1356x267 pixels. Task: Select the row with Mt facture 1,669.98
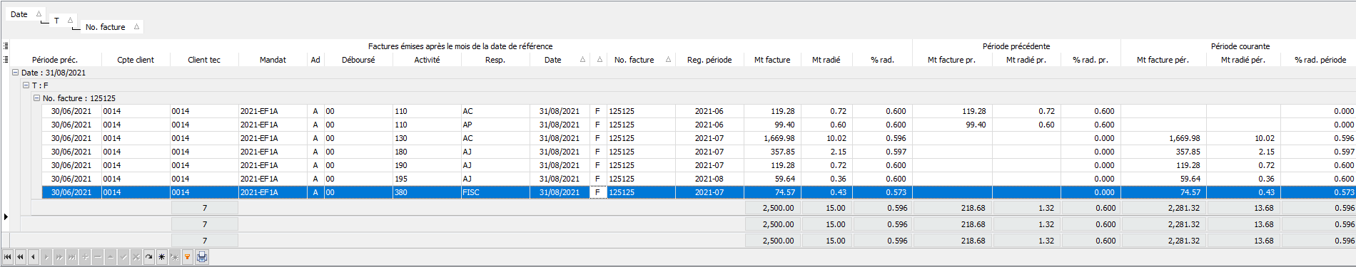click(699, 138)
